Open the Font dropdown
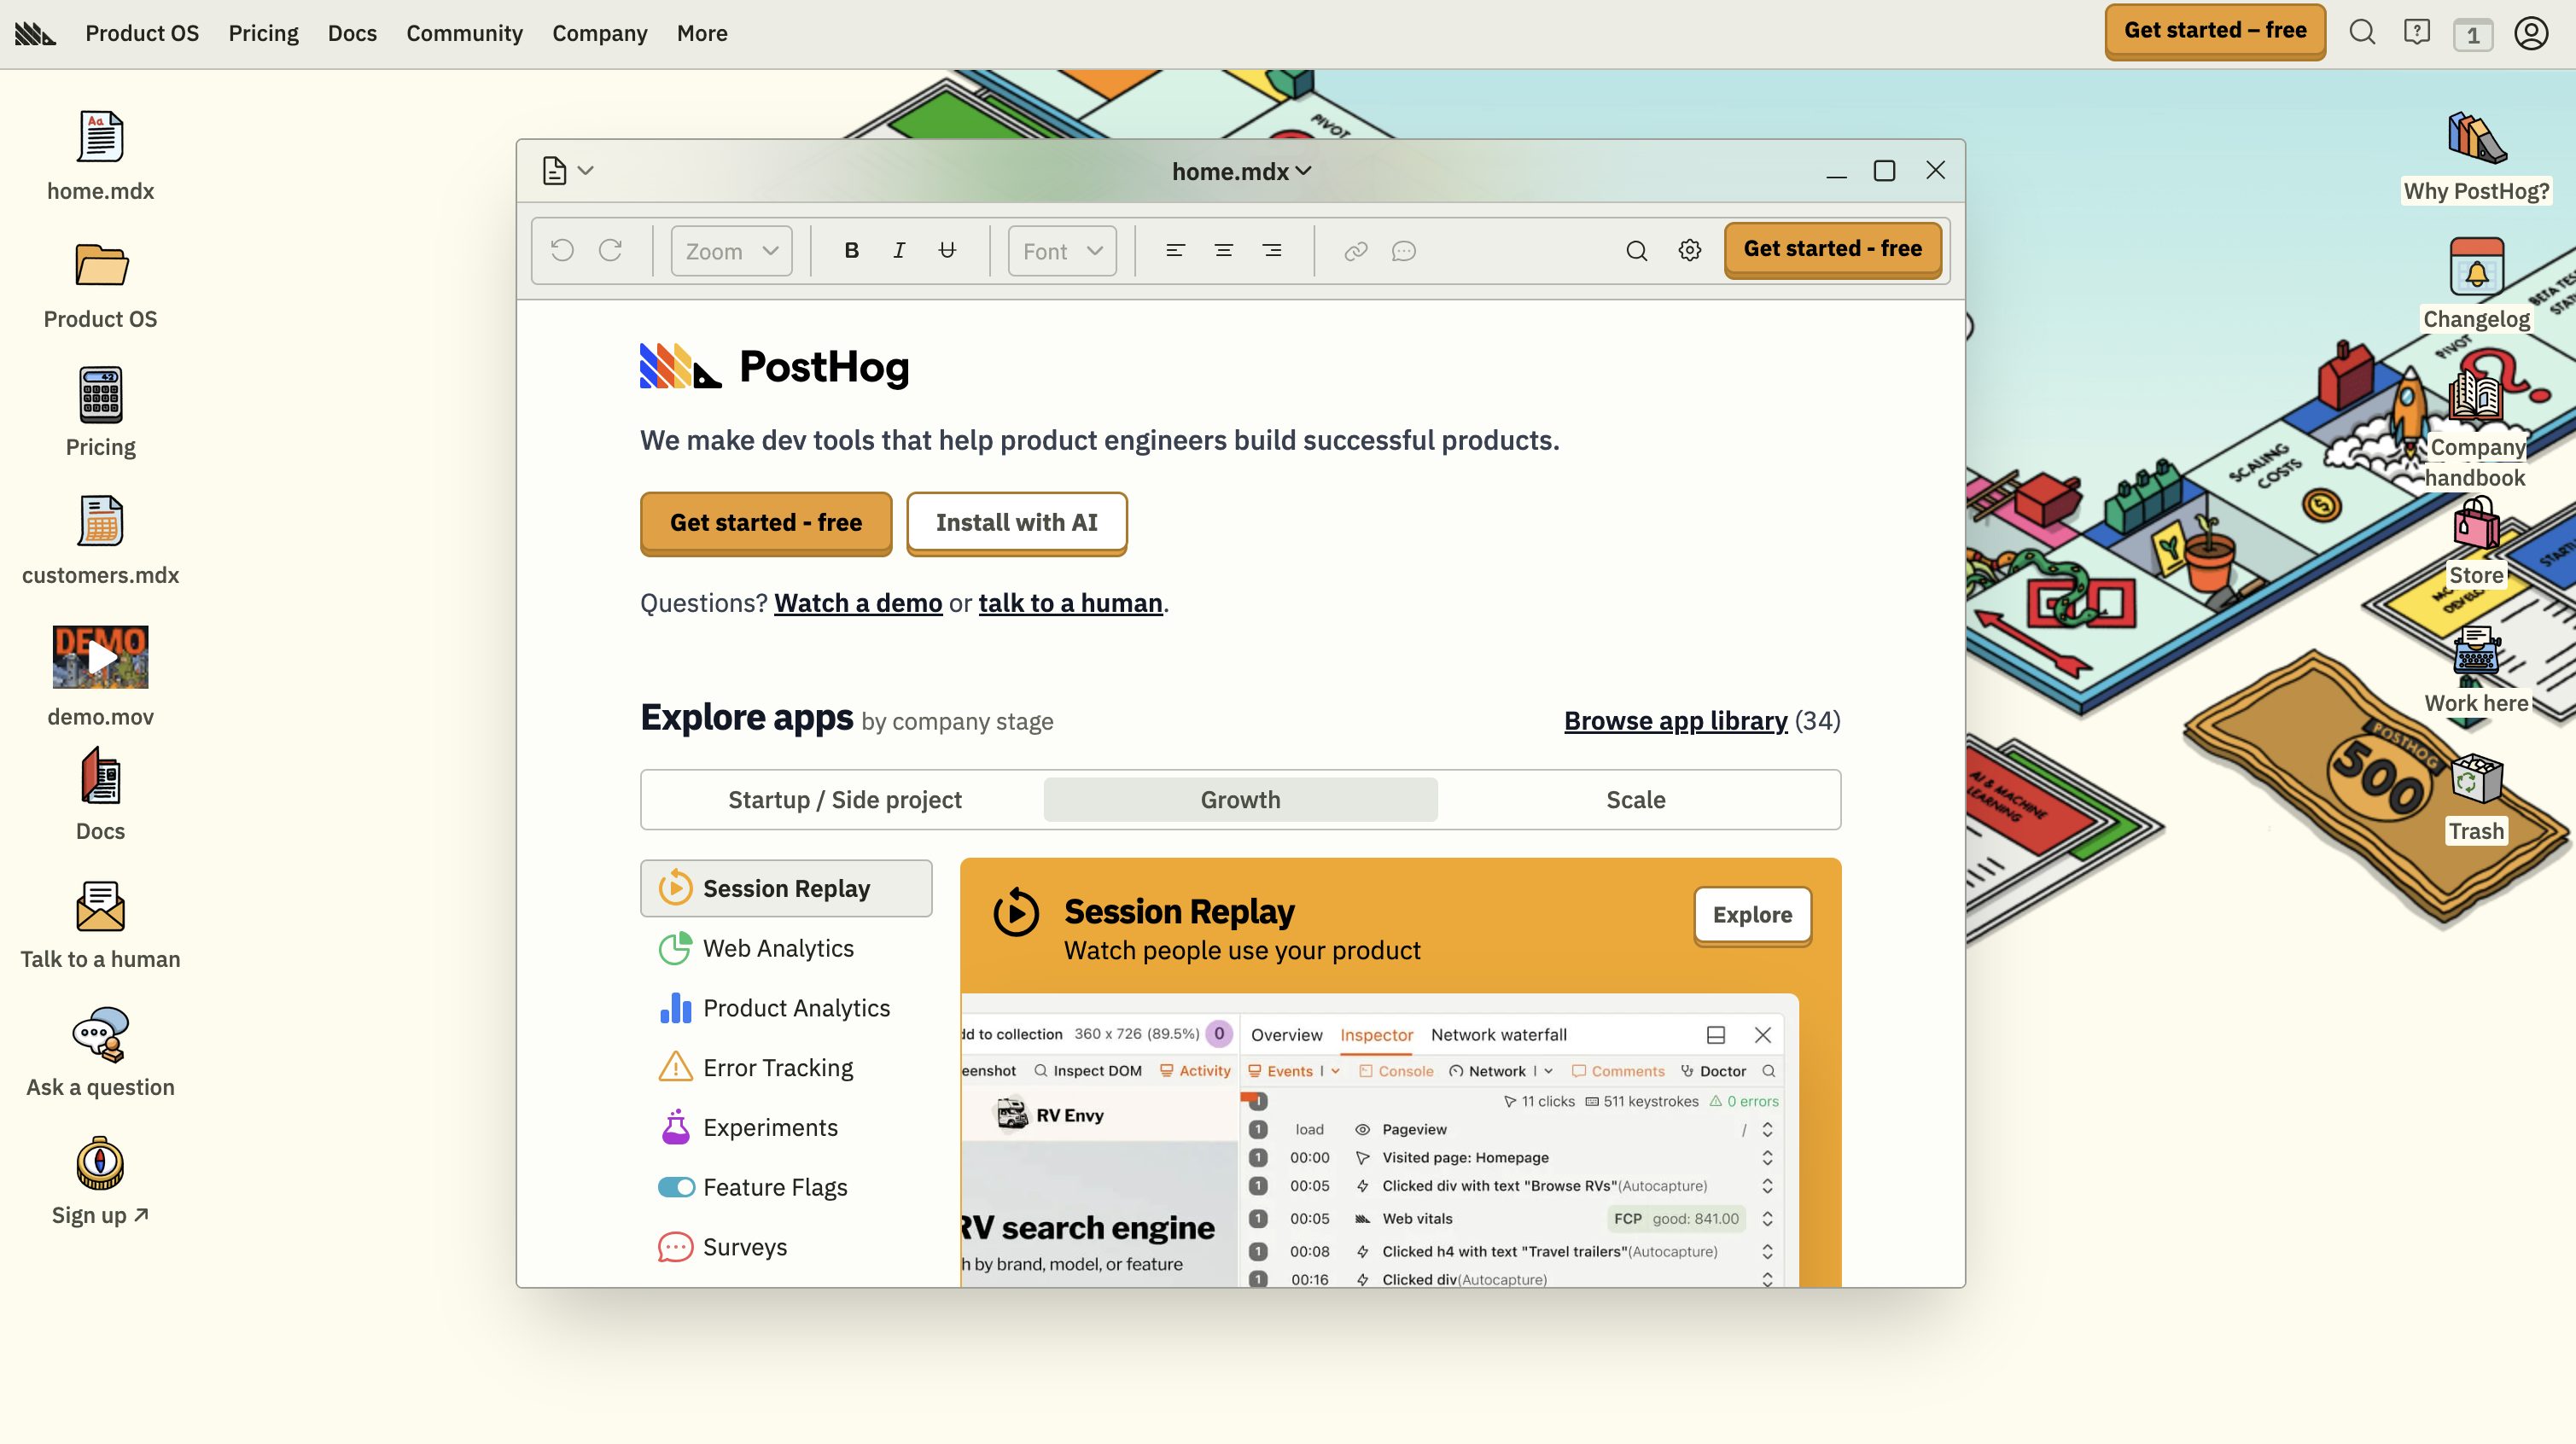 (x=1062, y=251)
